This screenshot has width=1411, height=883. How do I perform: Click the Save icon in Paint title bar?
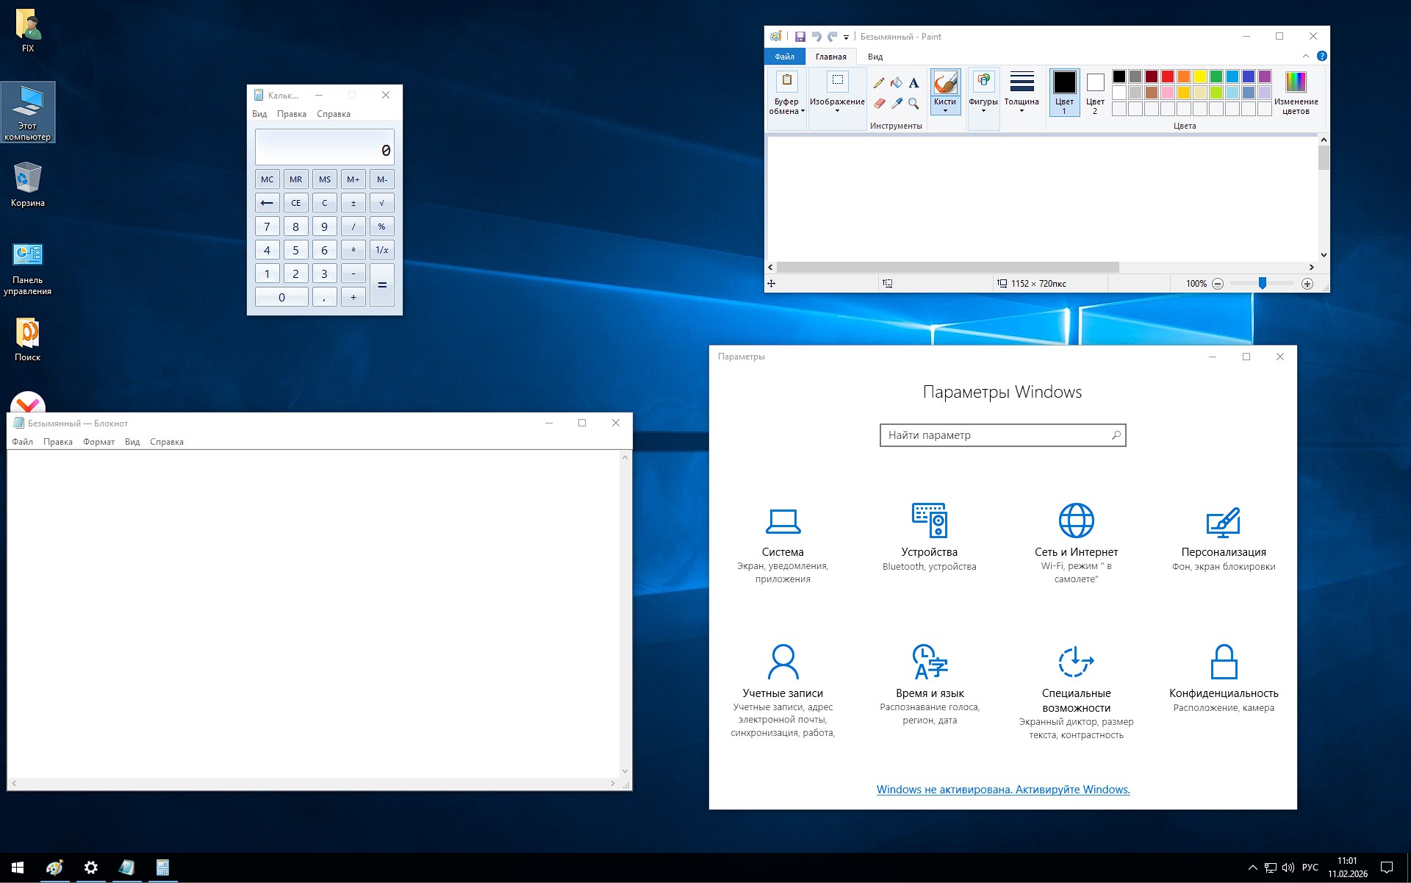tap(800, 37)
